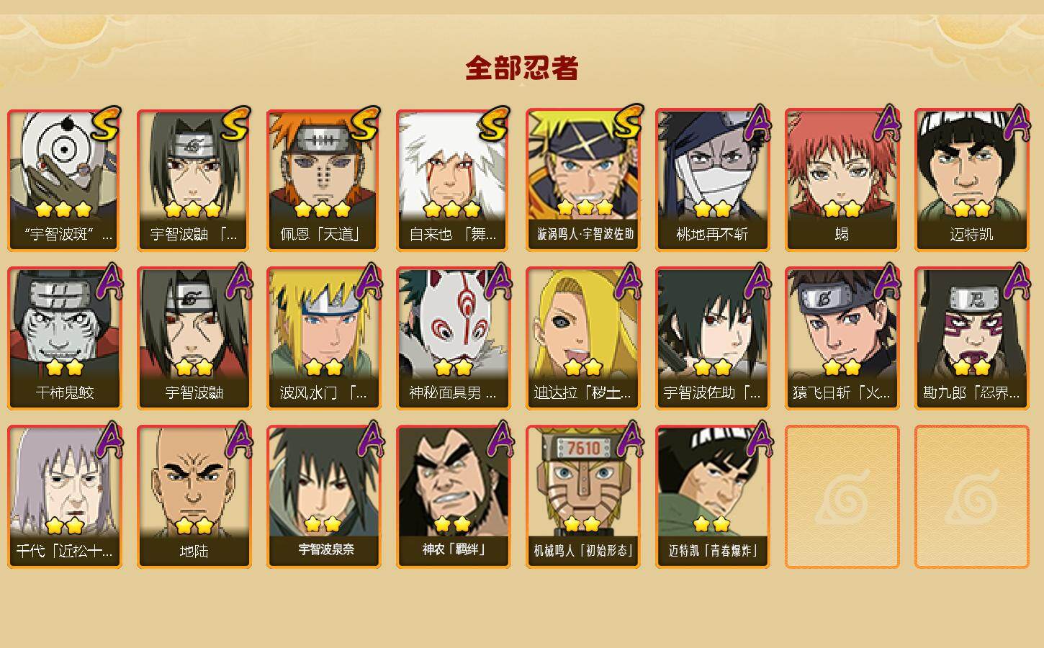1044x648 pixels.
Task: Open the 勘九郎 ninja card
Action: tap(971, 338)
